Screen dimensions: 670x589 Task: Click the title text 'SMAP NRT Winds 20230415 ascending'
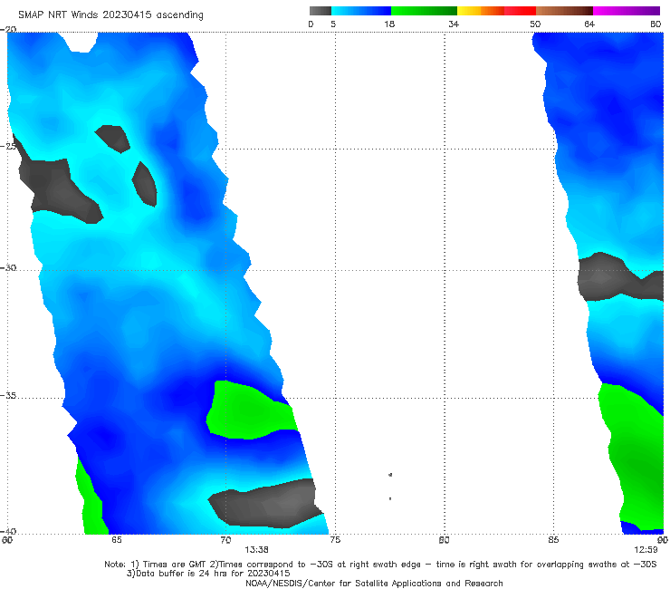[110, 14]
